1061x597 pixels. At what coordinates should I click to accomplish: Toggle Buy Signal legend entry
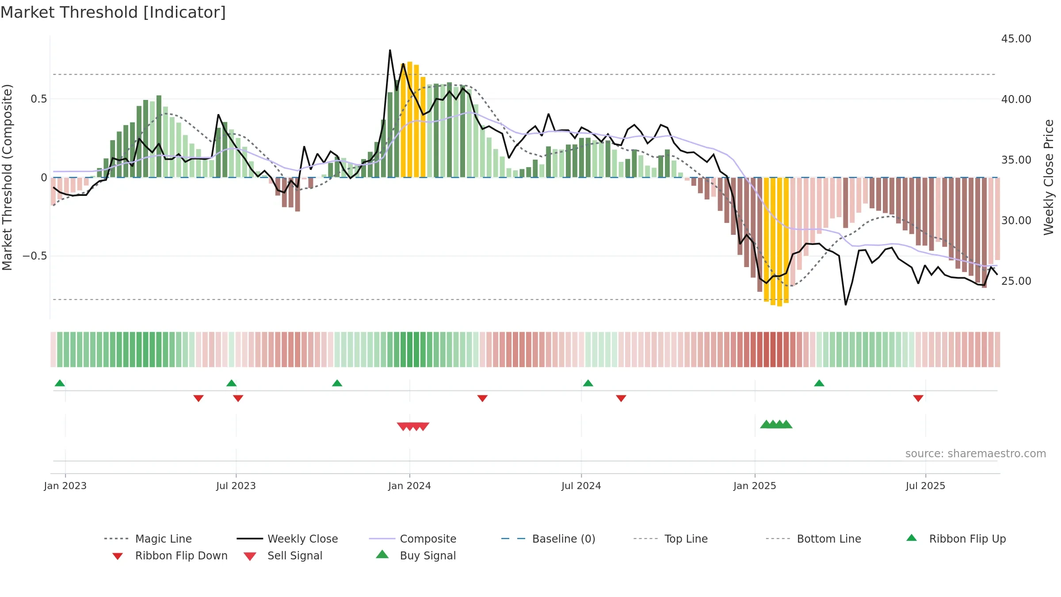[x=416, y=555]
